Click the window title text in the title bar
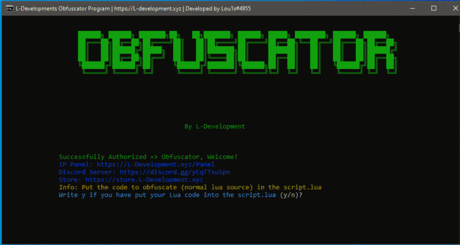Screen dimensions: 460x245 click(133, 9)
